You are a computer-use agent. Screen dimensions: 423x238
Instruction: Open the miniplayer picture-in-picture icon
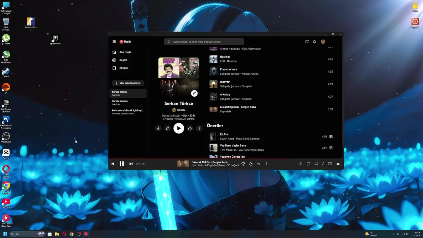[x=330, y=164]
